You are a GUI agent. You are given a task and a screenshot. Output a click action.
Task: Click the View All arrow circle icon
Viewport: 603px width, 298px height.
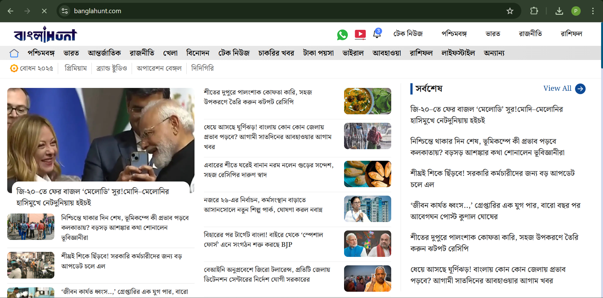click(x=580, y=89)
